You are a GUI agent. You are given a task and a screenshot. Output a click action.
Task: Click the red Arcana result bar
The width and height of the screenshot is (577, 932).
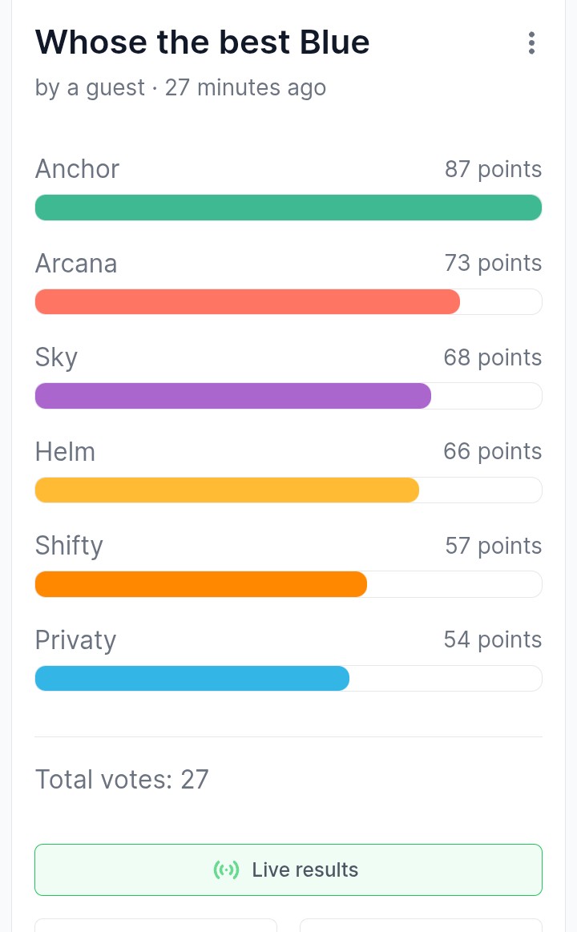coord(247,302)
